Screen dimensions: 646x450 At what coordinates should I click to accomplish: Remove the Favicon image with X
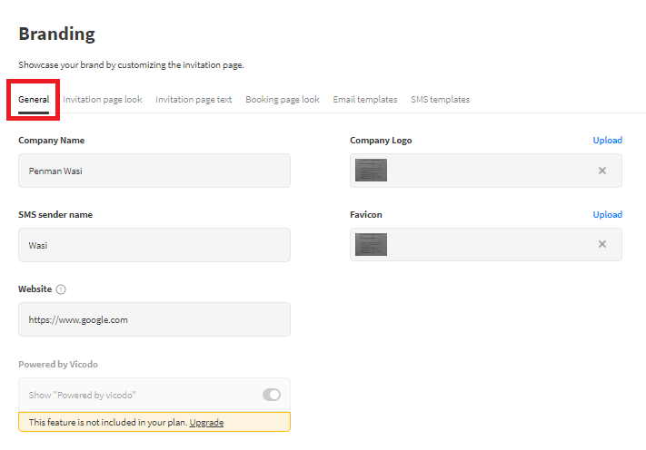(x=601, y=244)
